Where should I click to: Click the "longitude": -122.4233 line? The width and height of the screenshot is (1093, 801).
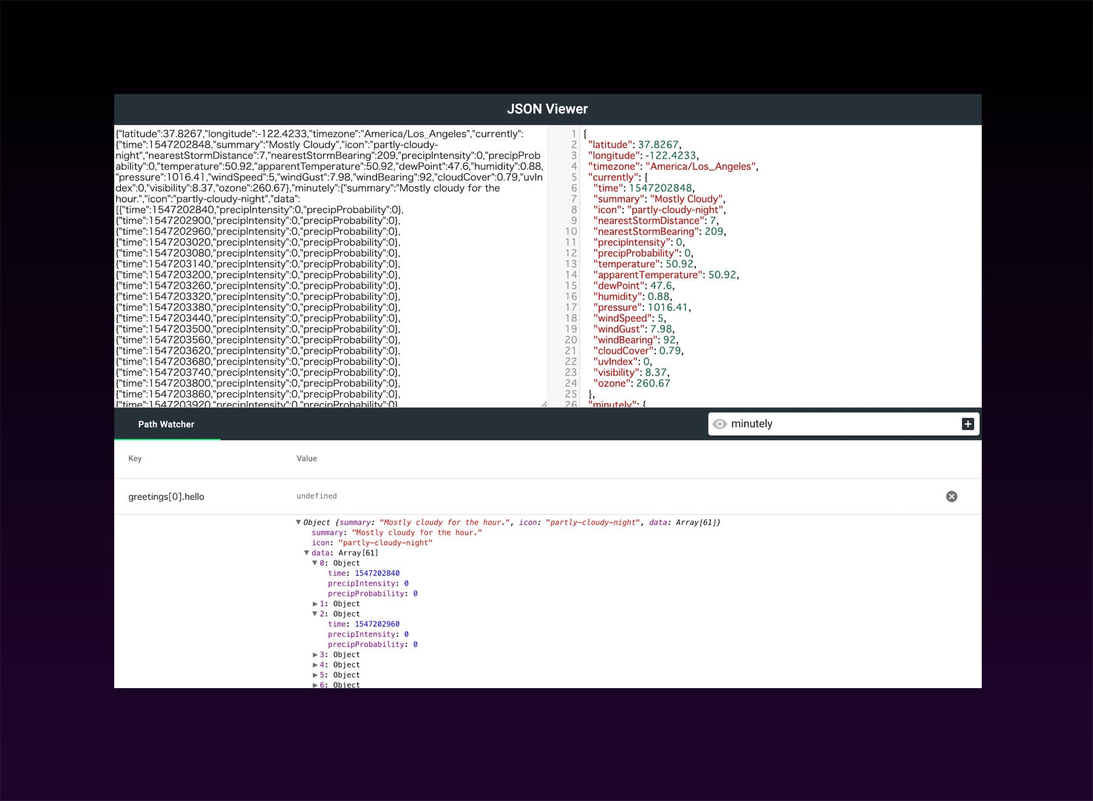pos(643,155)
